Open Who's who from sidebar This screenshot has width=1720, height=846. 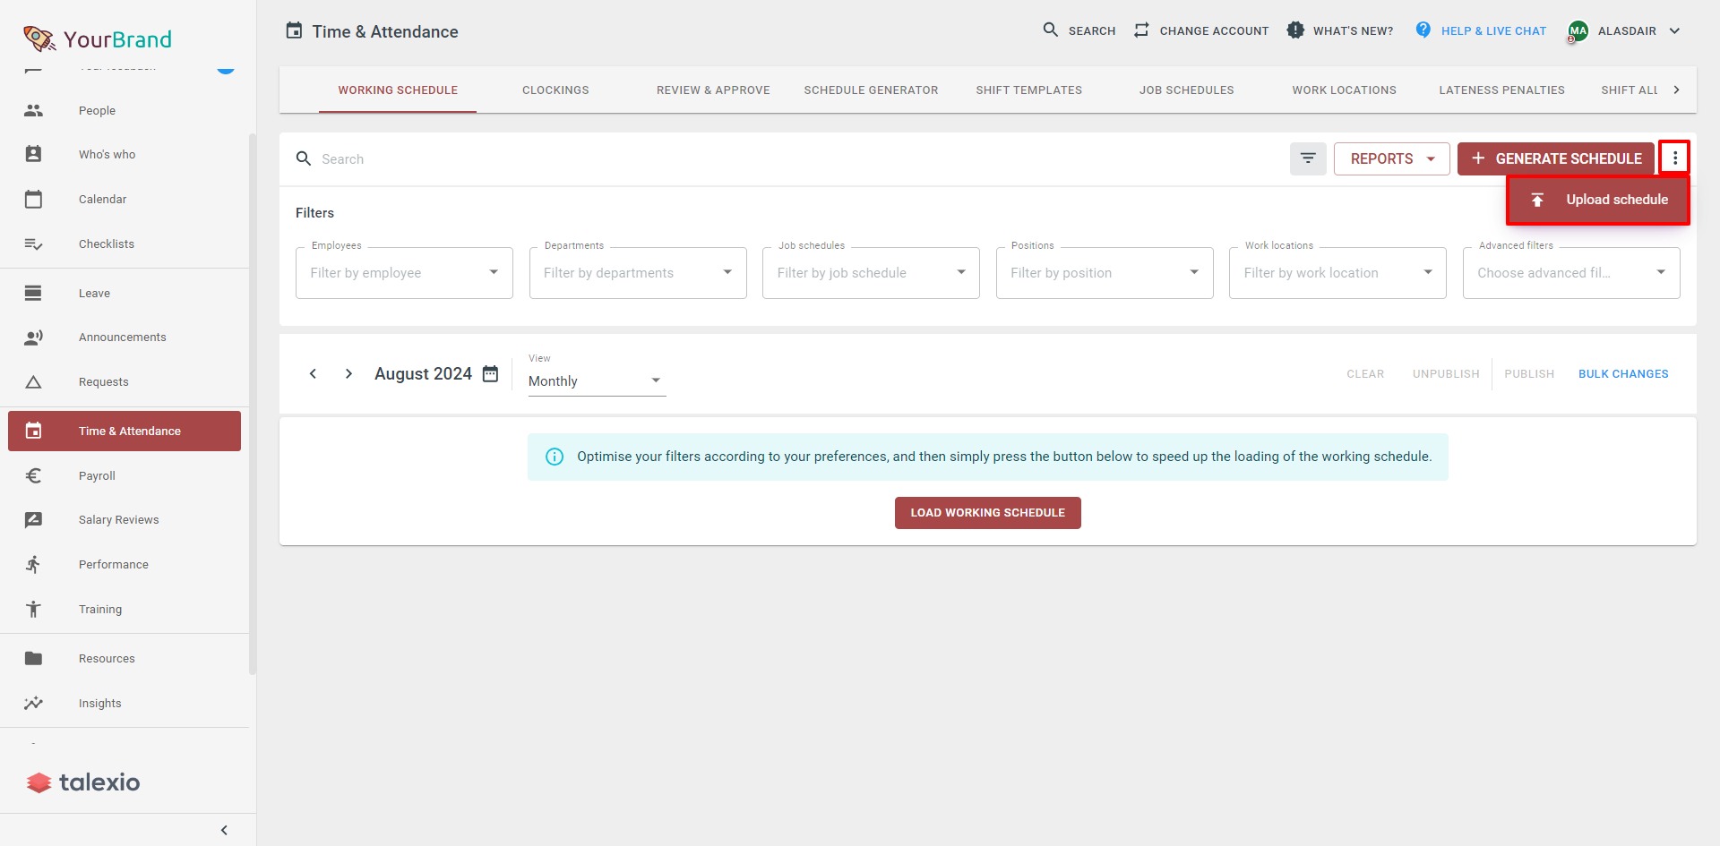(x=125, y=154)
